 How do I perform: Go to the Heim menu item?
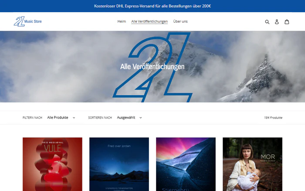(122, 21)
